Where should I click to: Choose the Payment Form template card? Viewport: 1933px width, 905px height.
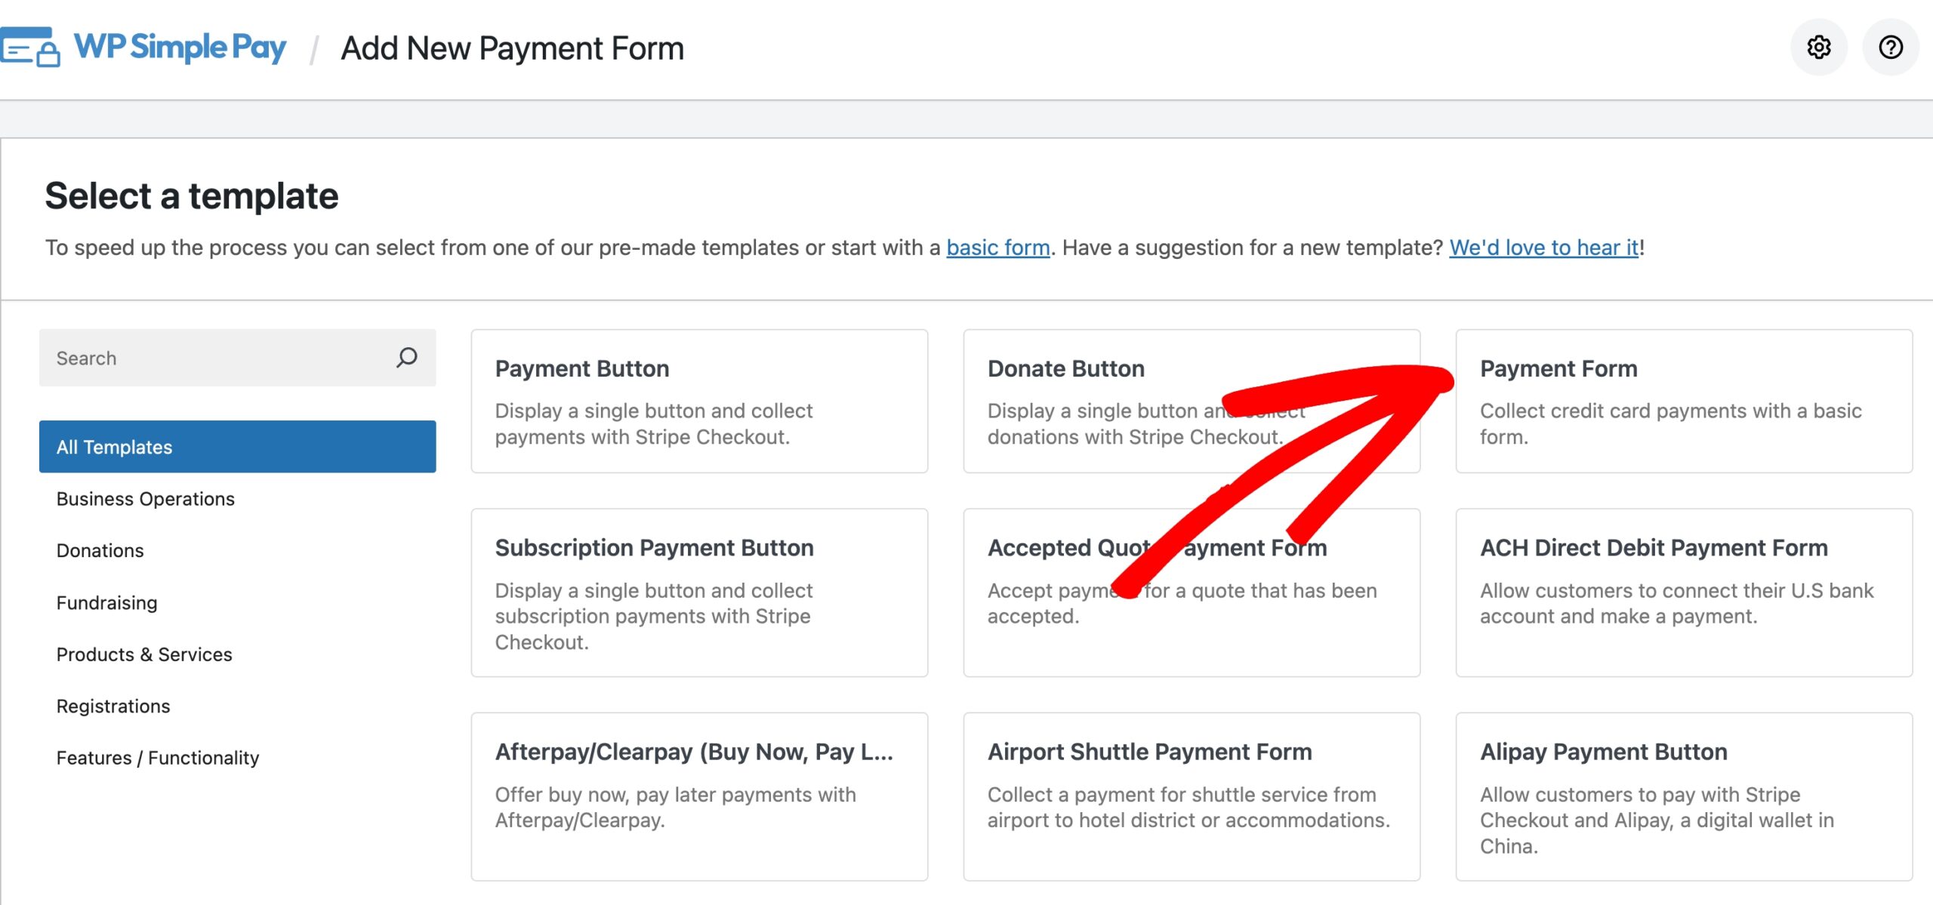[1683, 401]
